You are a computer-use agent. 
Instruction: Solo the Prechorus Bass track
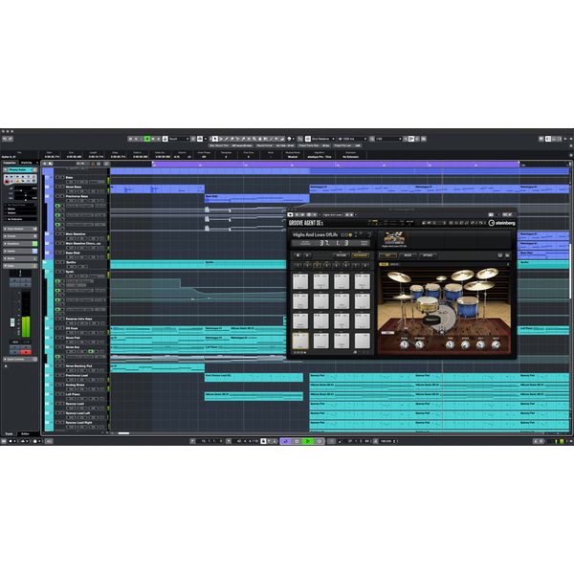coord(62,196)
